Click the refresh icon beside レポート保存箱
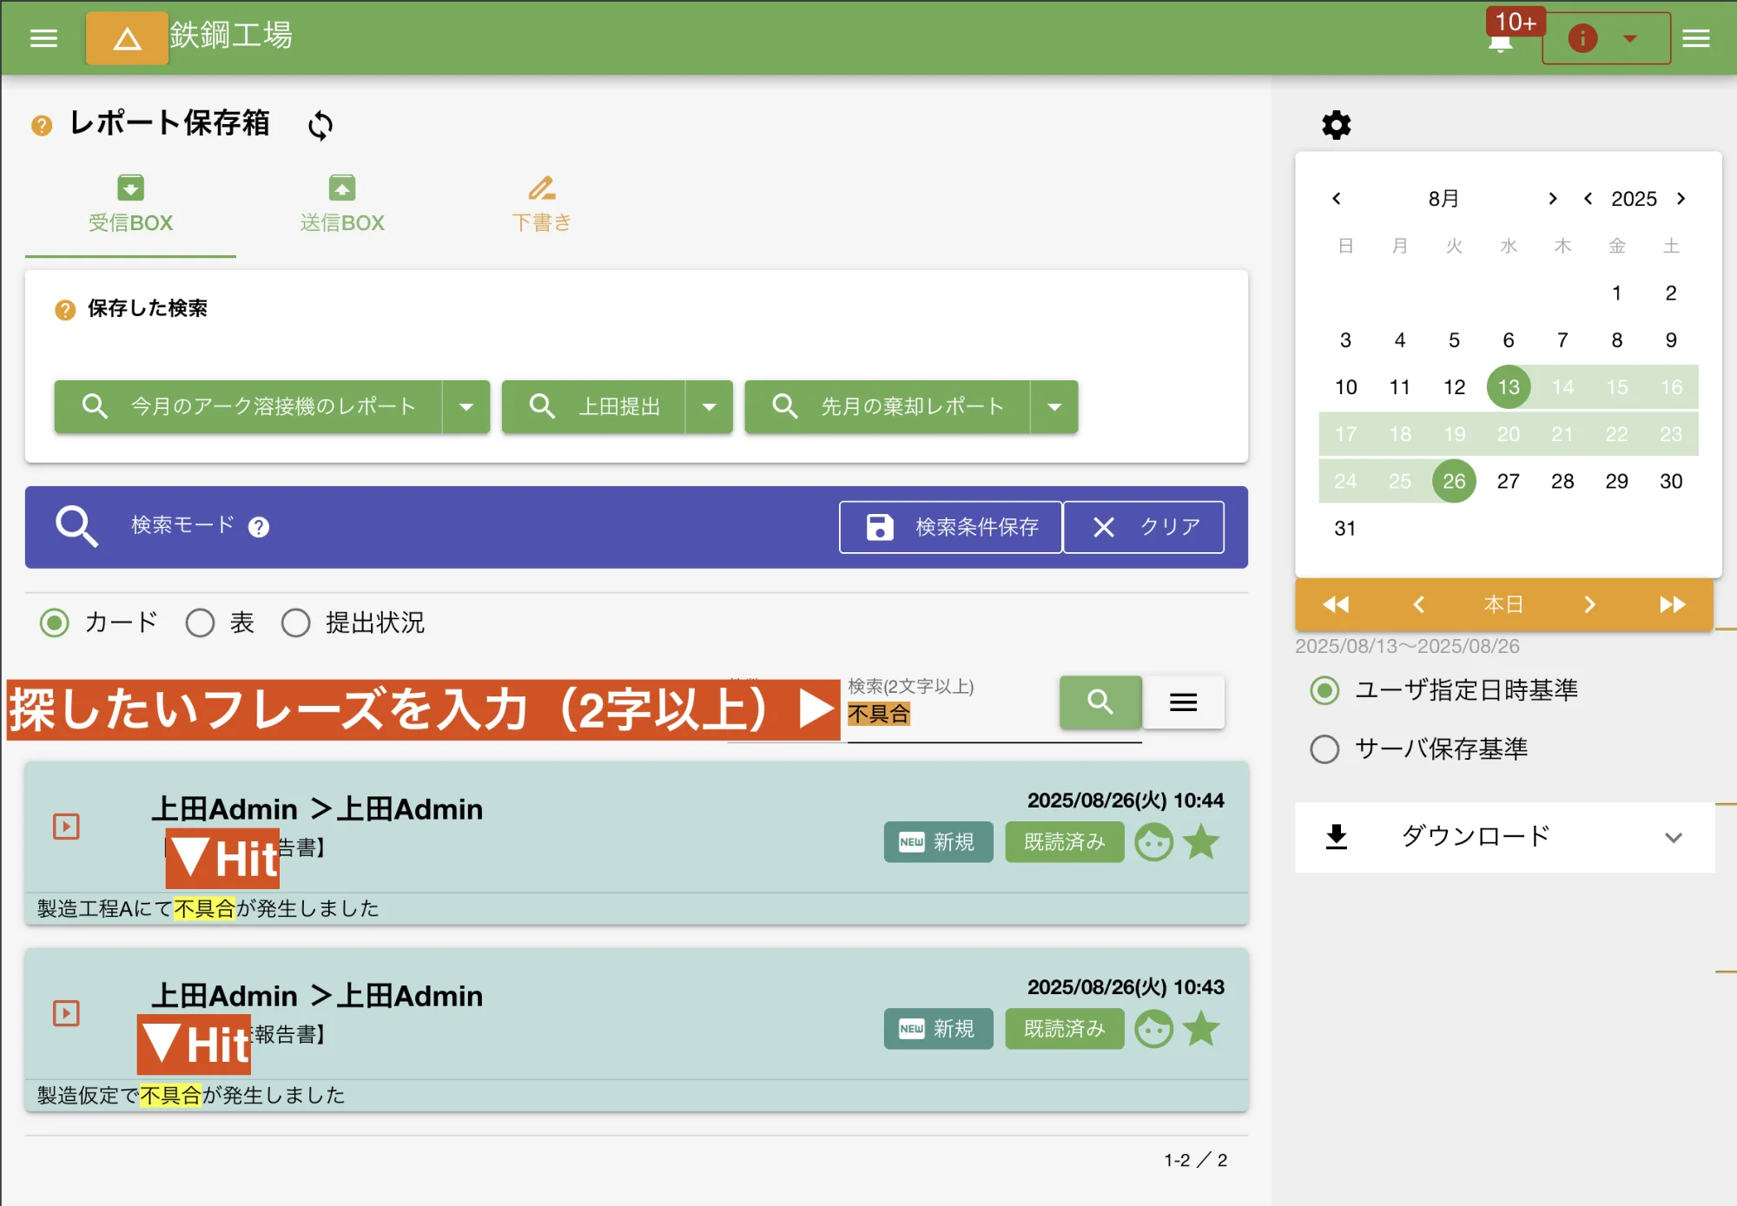The height and width of the screenshot is (1206, 1737). (x=319, y=125)
